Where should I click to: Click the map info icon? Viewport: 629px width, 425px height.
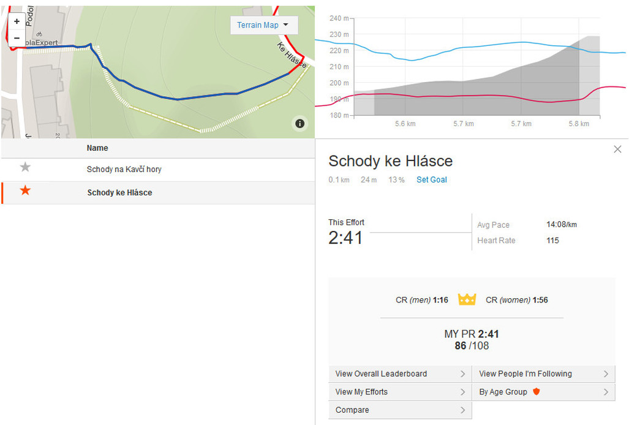(299, 124)
